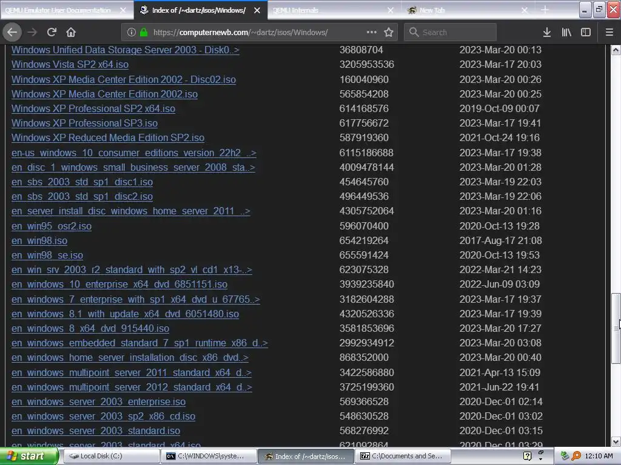Download en_sbs_2003_std_sp1_disc1.iso
Screen dimensions: 621x465
coord(82,182)
